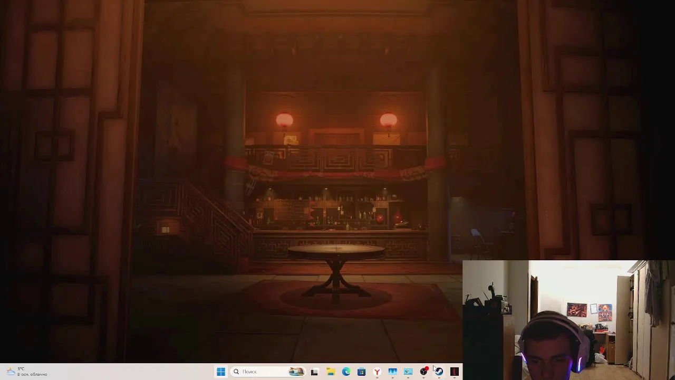
Task: Open Microsoft Store taskbar icon
Action: click(x=362, y=372)
